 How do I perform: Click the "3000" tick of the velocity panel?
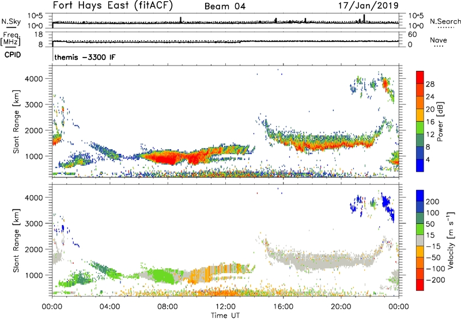(x=33, y=223)
